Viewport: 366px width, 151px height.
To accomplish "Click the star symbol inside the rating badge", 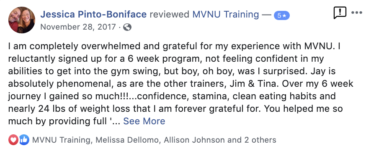I will [x=284, y=16].
